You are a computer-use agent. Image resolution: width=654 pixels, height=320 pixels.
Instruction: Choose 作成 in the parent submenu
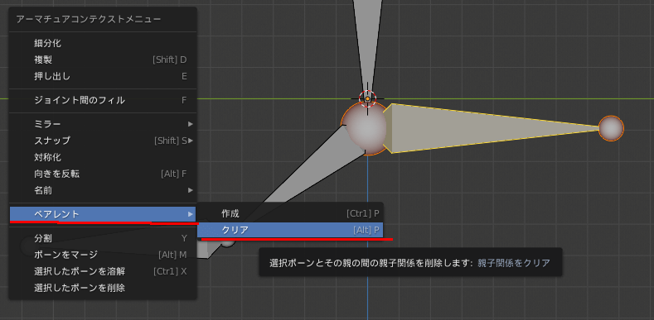(x=290, y=214)
